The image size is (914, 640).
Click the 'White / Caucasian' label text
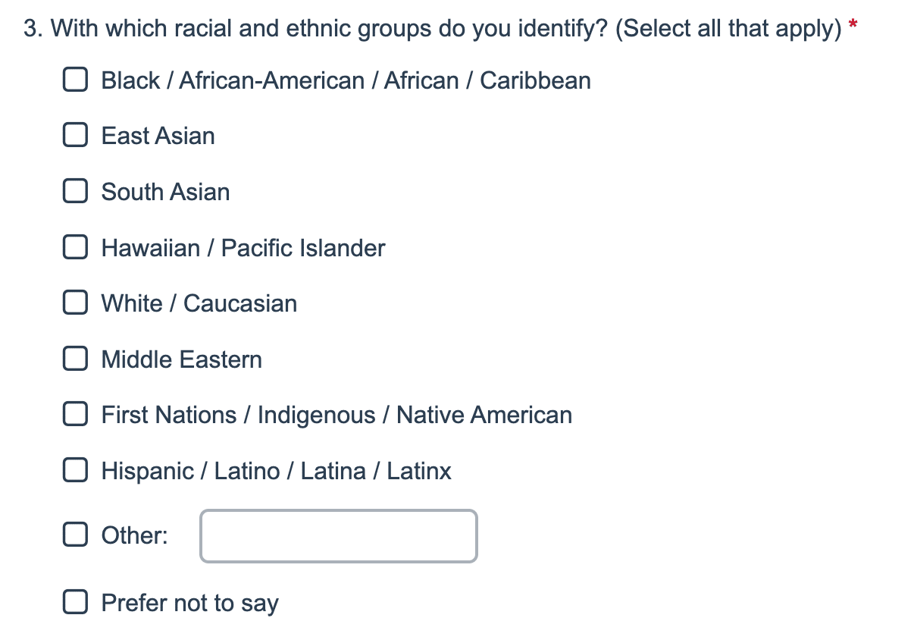[x=199, y=303]
